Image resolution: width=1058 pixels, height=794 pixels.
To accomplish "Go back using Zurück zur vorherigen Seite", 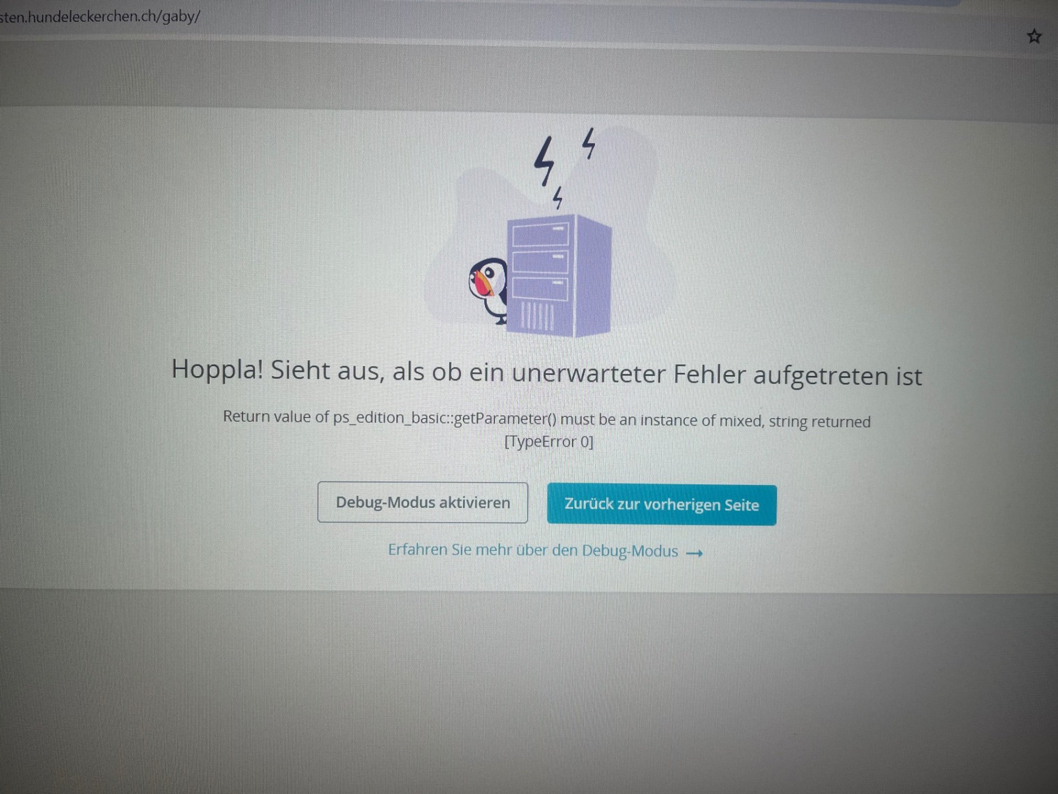I will click(x=662, y=505).
